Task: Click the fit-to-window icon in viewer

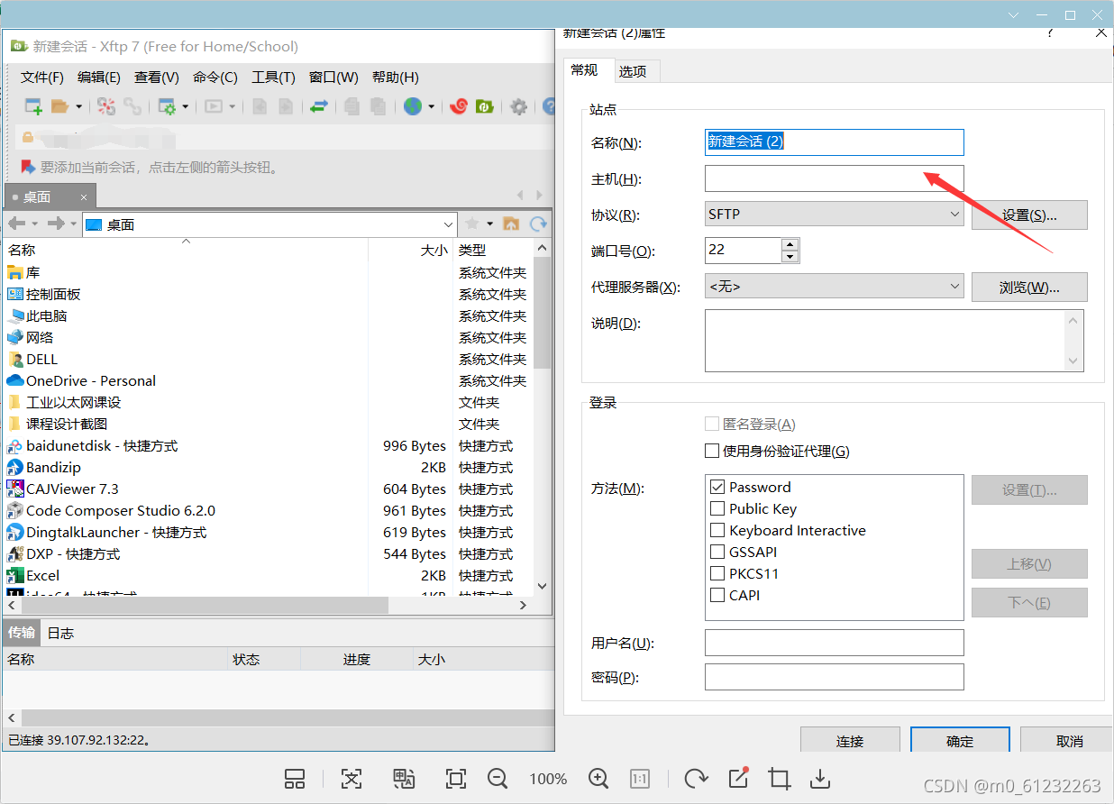Action: point(456,779)
